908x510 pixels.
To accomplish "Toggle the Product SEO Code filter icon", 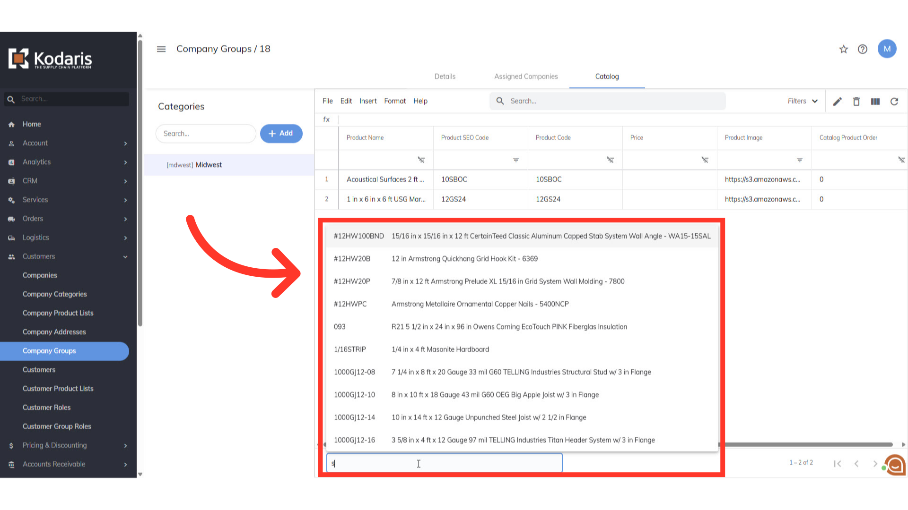I will point(515,160).
